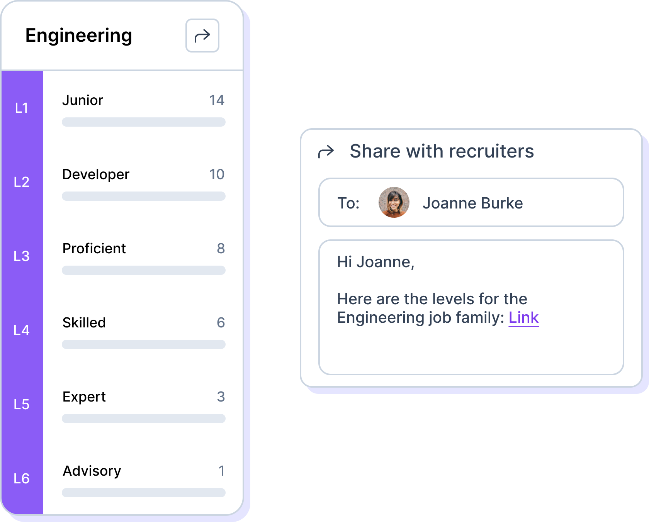Select the Skilled level title
The height and width of the screenshot is (522, 649).
[x=84, y=323]
